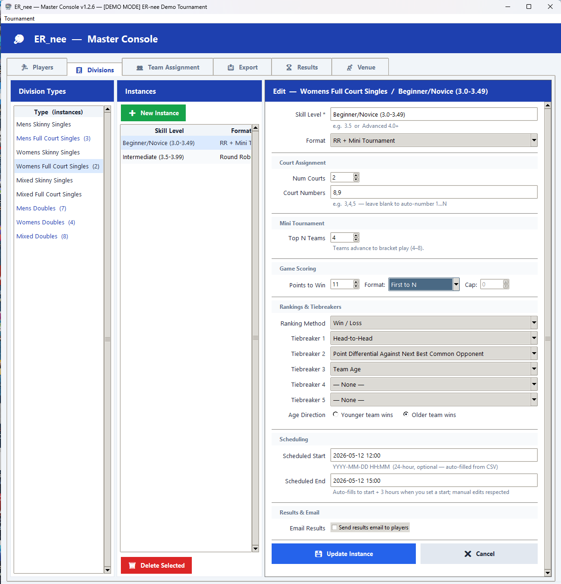Click the Points to Win spinner arrows
561x584 pixels.
(356, 284)
